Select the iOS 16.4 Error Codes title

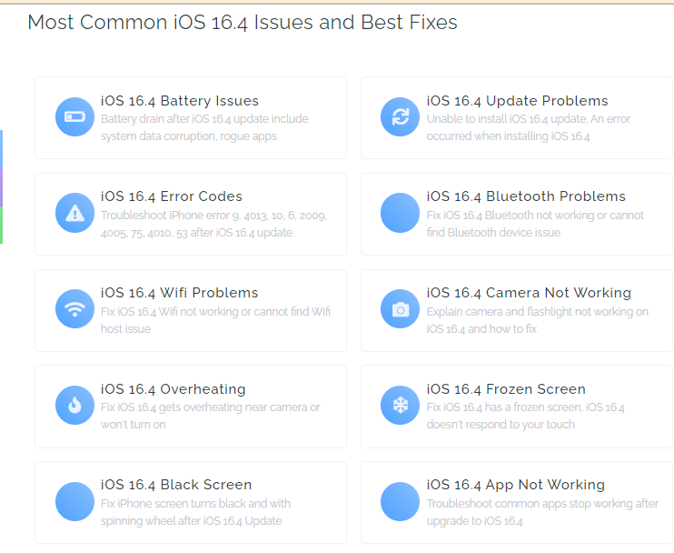172,196
